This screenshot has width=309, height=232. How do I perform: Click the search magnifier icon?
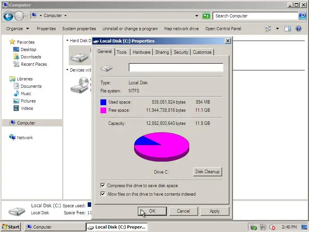pos(302,16)
